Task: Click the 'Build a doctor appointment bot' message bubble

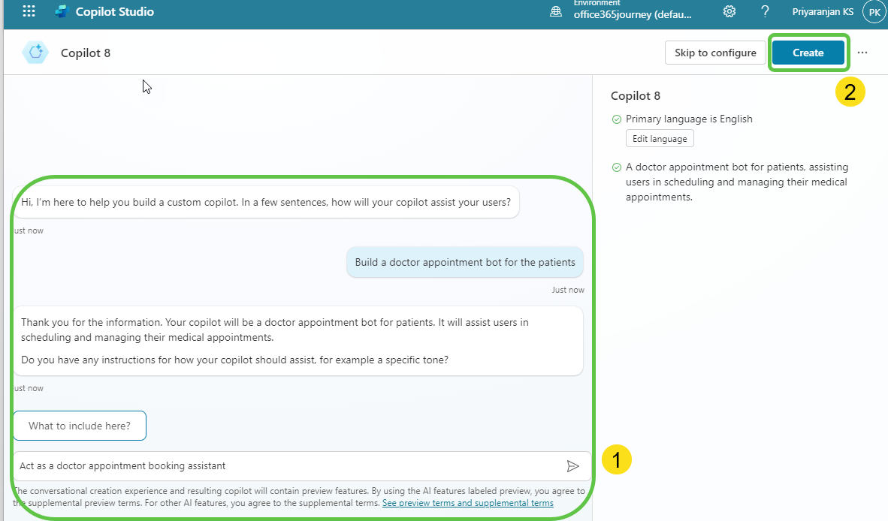Action: [464, 262]
